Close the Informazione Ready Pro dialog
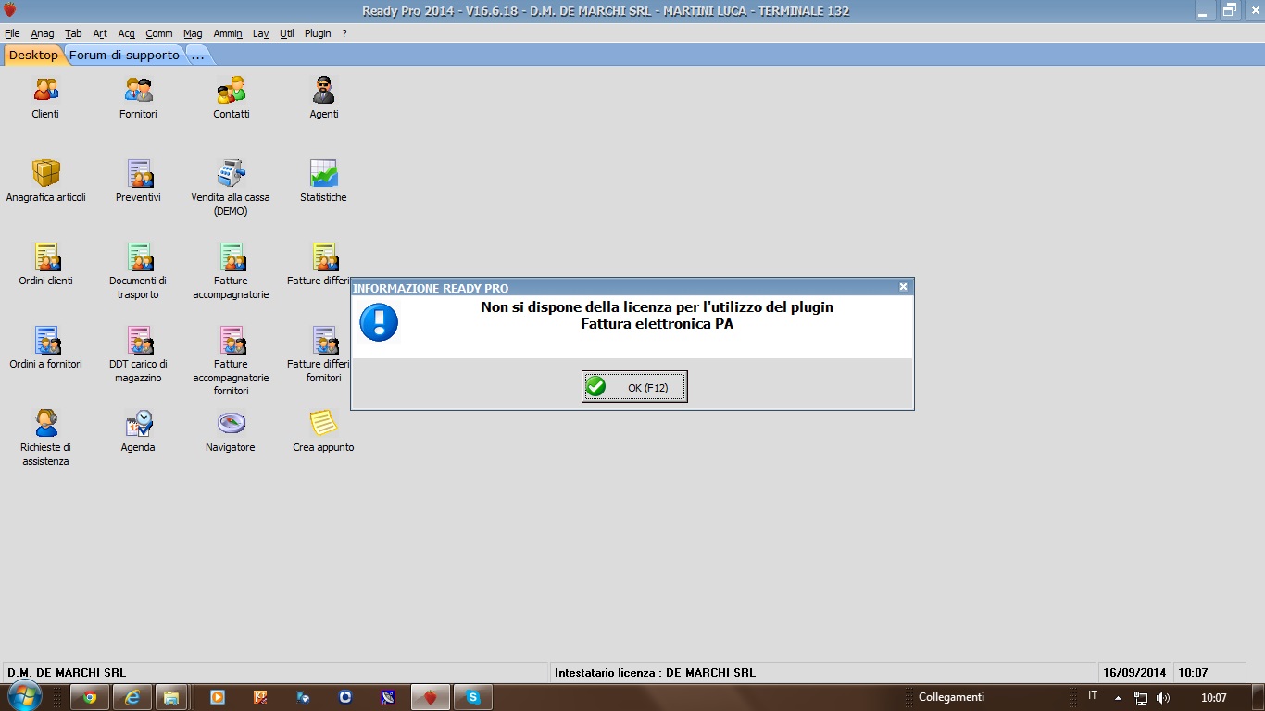 [x=903, y=287]
